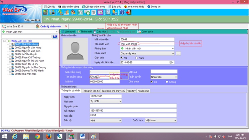Switch to Thông tin liên hệ tab
The image size is (249, 140).
pyautogui.click(x=91, y=91)
